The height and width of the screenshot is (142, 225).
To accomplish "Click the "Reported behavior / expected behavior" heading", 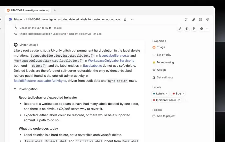I will pos(48,97).
